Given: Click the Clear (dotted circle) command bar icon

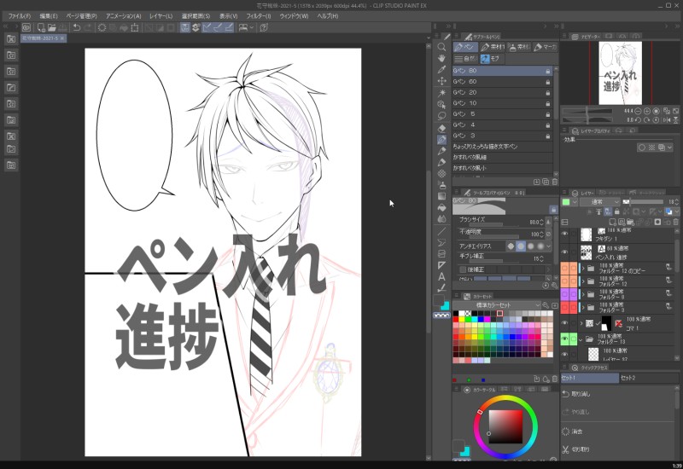Looking at the screenshot, I should [102, 27].
